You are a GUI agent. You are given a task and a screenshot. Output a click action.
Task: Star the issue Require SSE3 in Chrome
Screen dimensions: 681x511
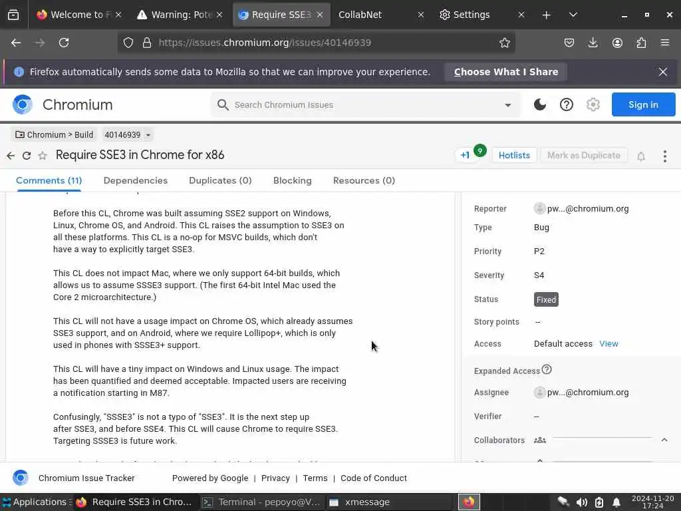(42, 156)
